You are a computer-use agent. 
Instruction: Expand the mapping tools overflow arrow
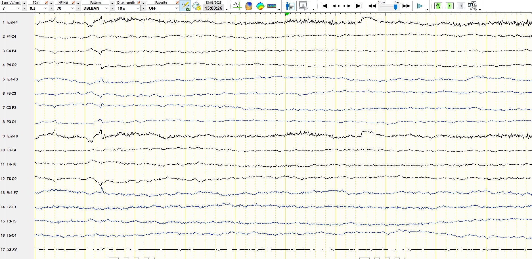click(279, 10)
